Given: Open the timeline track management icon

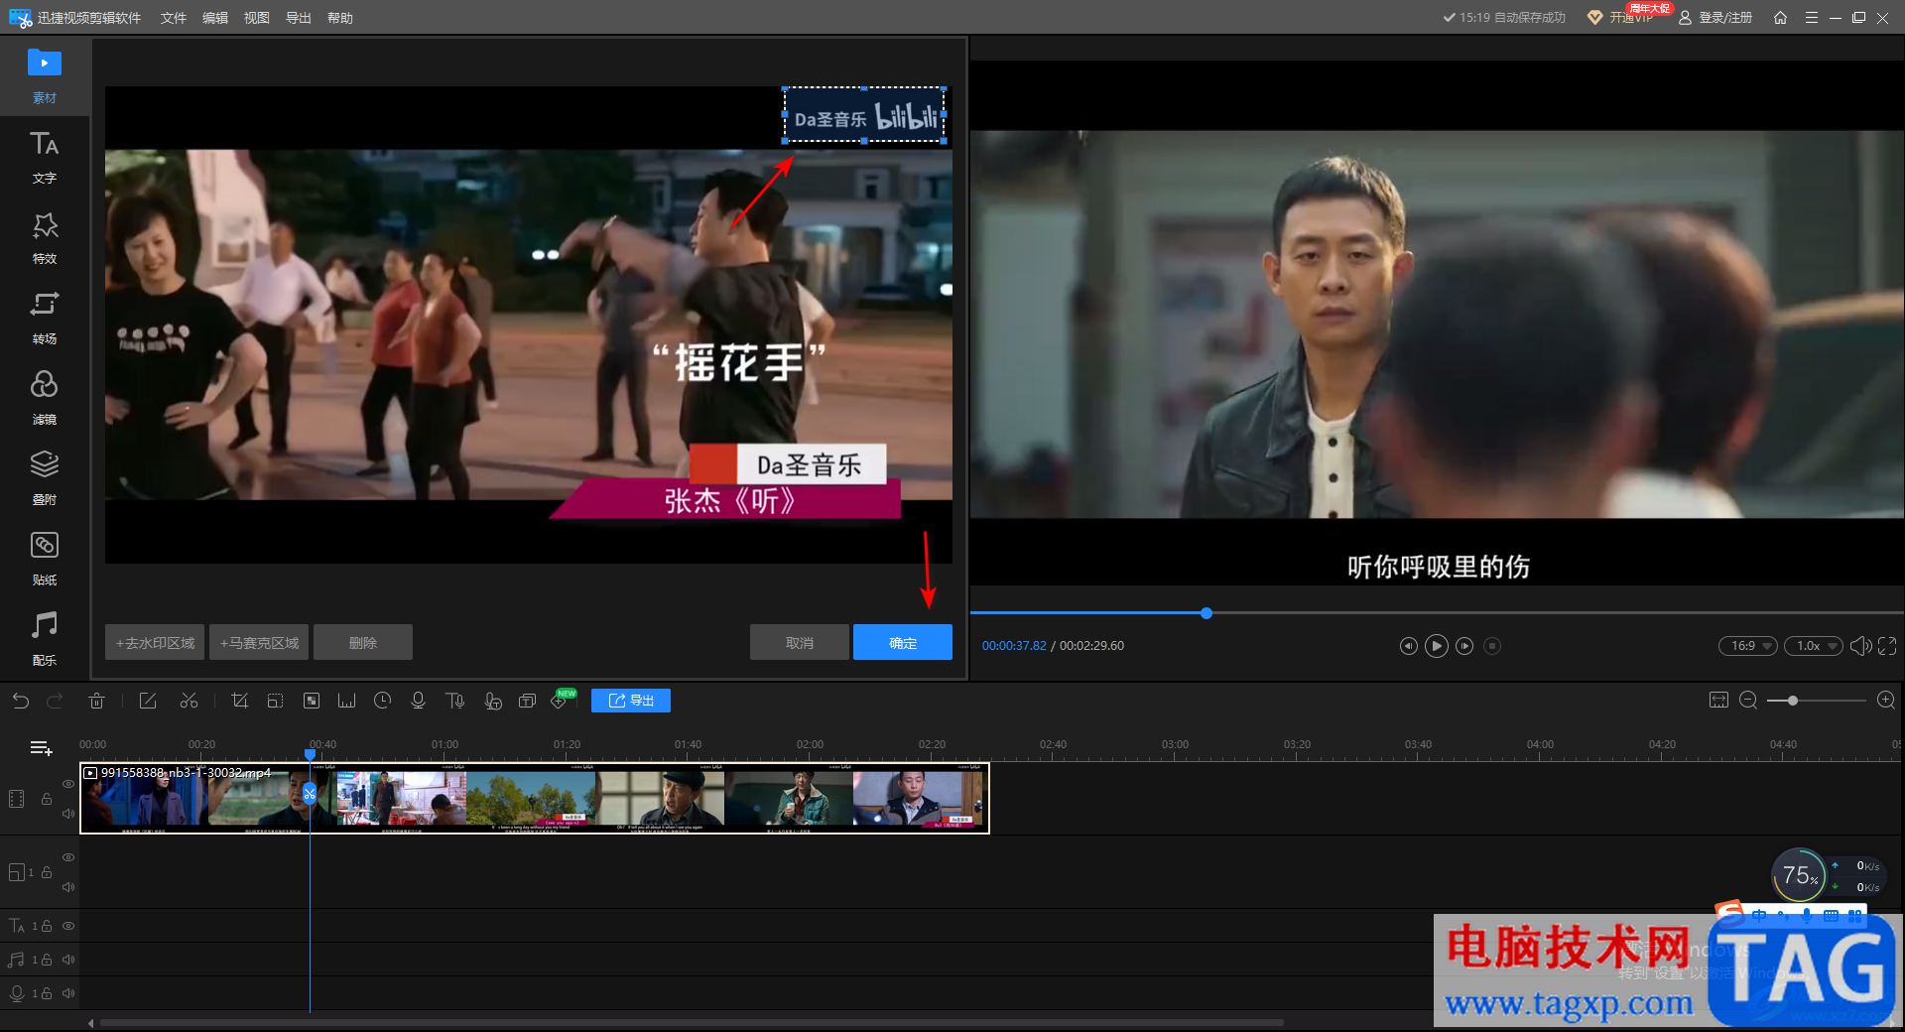Looking at the screenshot, I should click(41, 748).
